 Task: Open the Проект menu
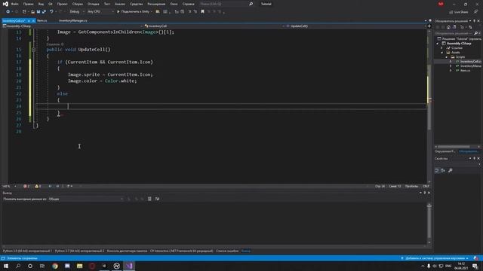62,4
